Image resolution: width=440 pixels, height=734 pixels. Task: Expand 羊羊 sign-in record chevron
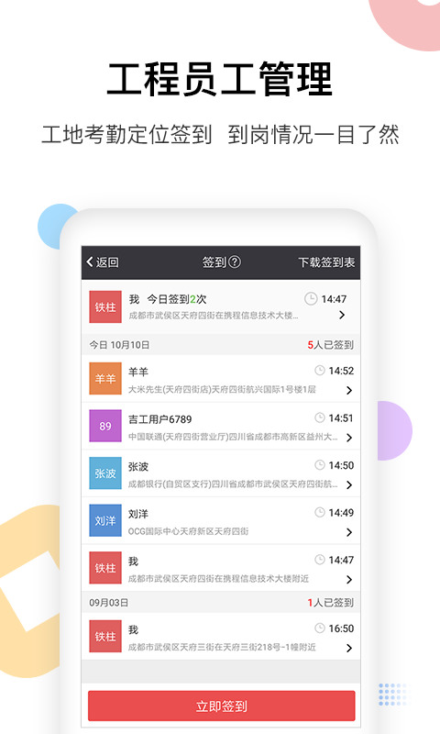(x=349, y=390)
